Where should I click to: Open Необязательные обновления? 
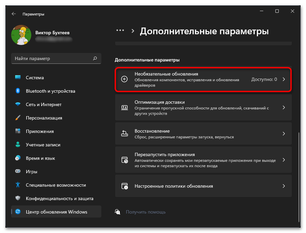(x=203, y=79)
